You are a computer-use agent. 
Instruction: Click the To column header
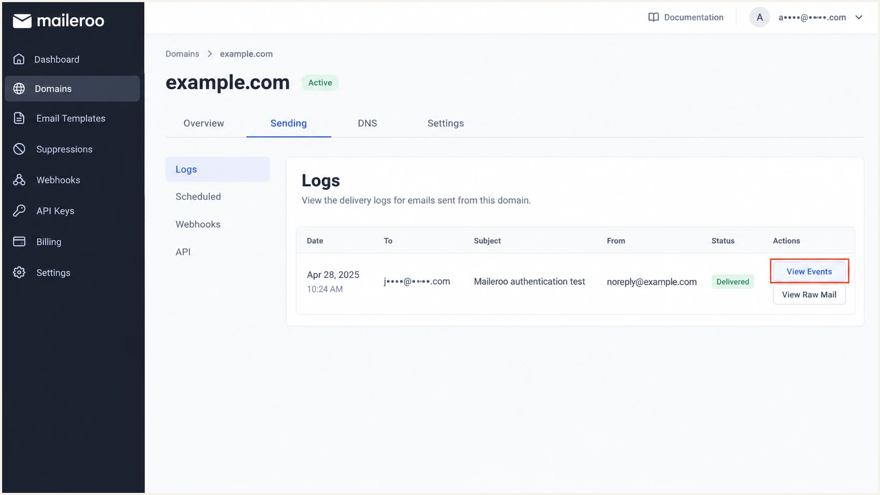(388, 240)
